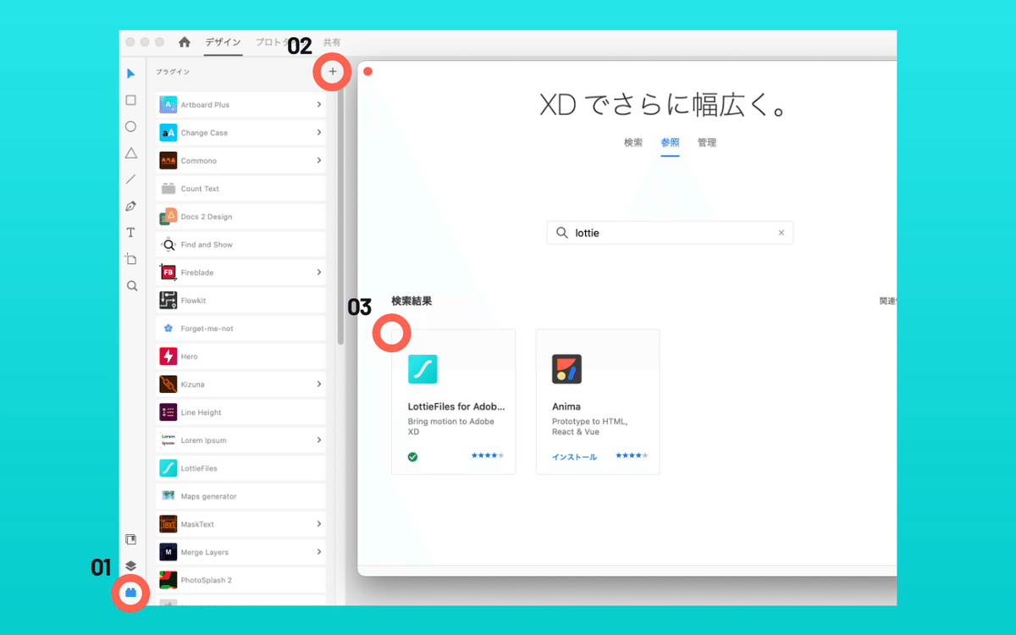Viewport: 1016px width, 635px height.
Task: Expand the Kizuna submenu chevron
Action: click(x=319, y=384)
